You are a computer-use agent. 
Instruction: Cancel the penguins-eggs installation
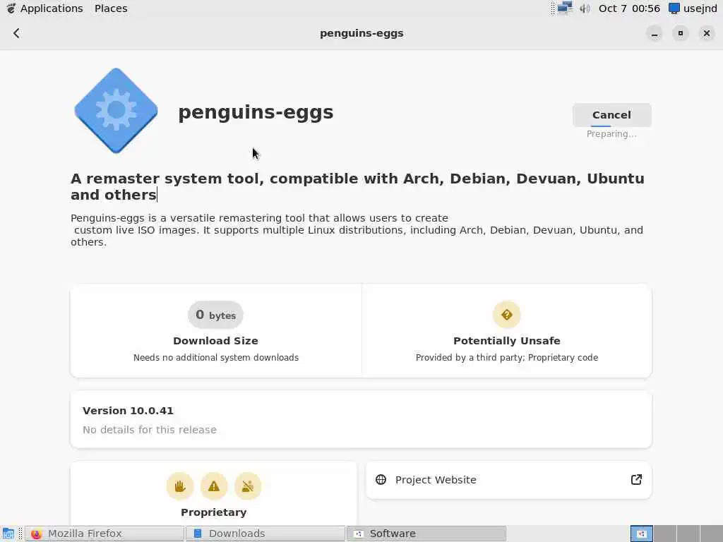point(611,114)
